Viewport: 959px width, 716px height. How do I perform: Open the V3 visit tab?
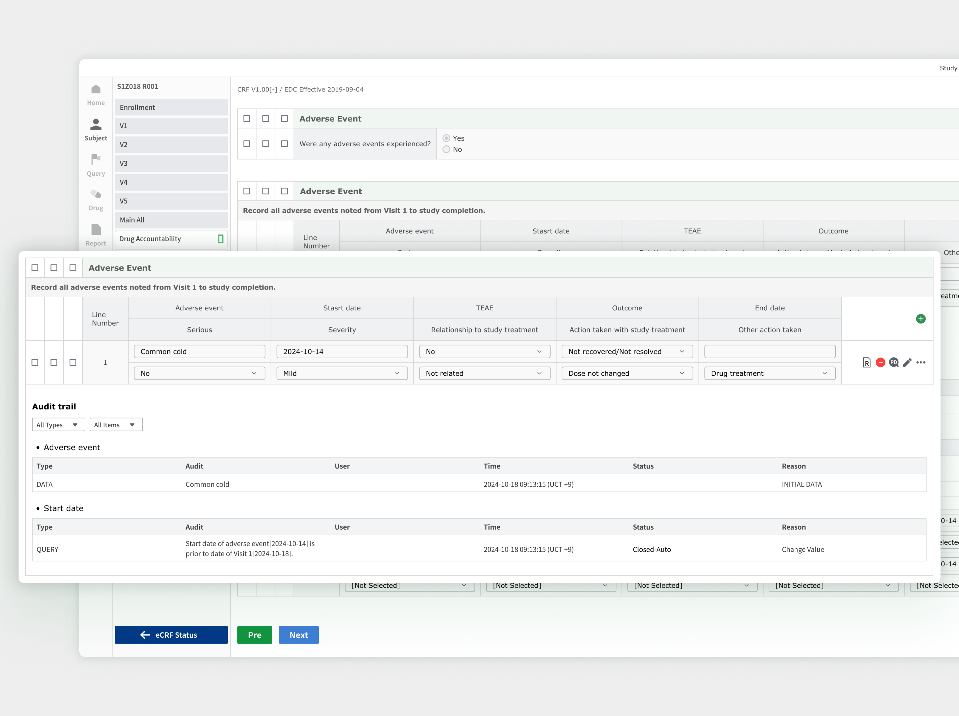(171, 163)
